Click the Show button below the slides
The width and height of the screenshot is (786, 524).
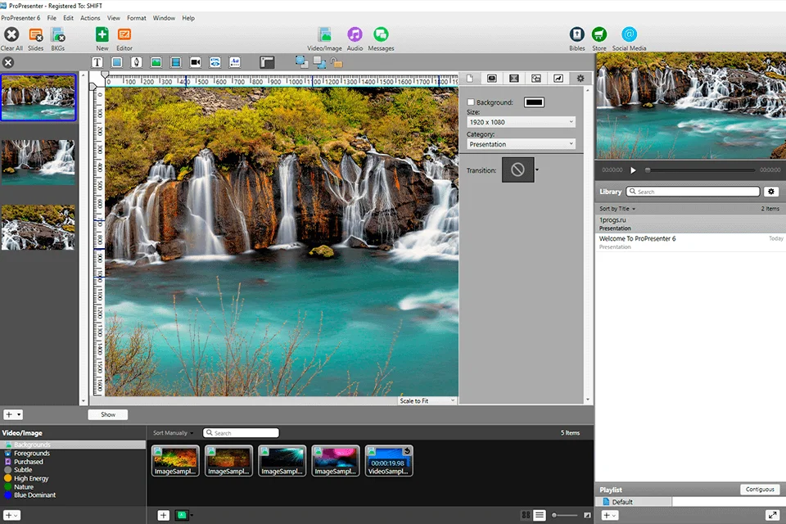click(x=107, y=414)
